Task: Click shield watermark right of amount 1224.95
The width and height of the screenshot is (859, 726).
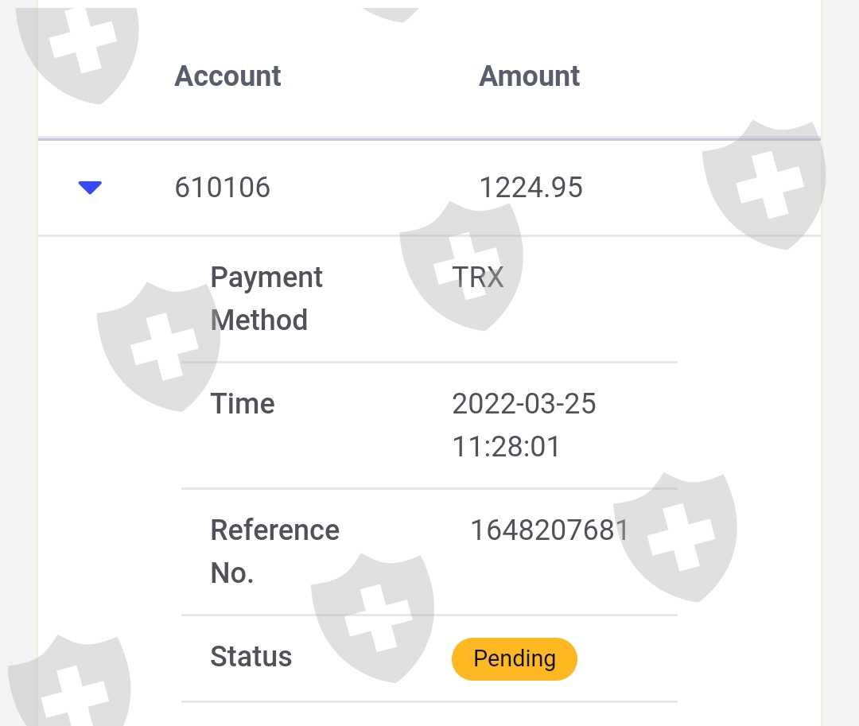Action: [x=764, y=183]
